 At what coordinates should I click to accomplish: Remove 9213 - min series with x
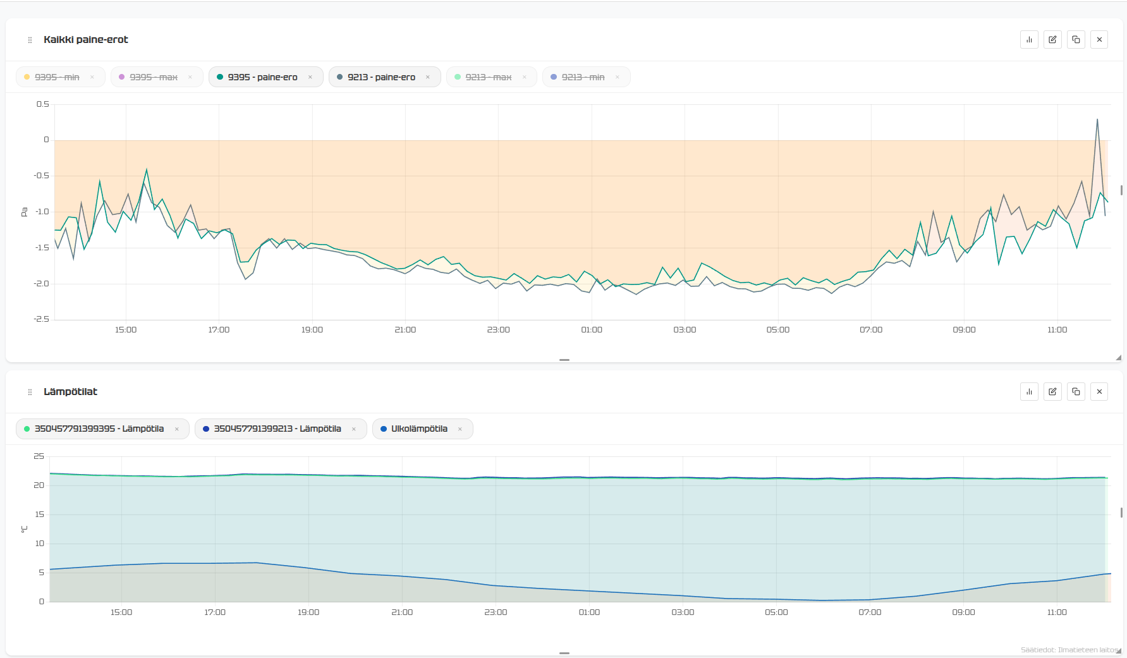618,77
